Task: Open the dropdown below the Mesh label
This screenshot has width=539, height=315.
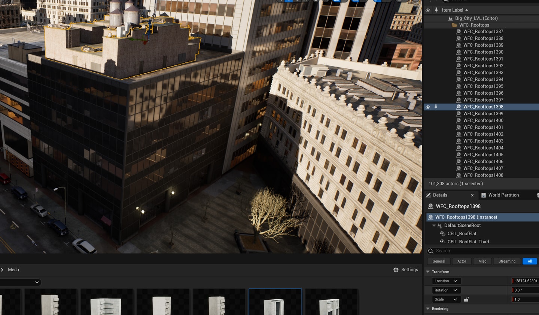Action: click(20, 282)
